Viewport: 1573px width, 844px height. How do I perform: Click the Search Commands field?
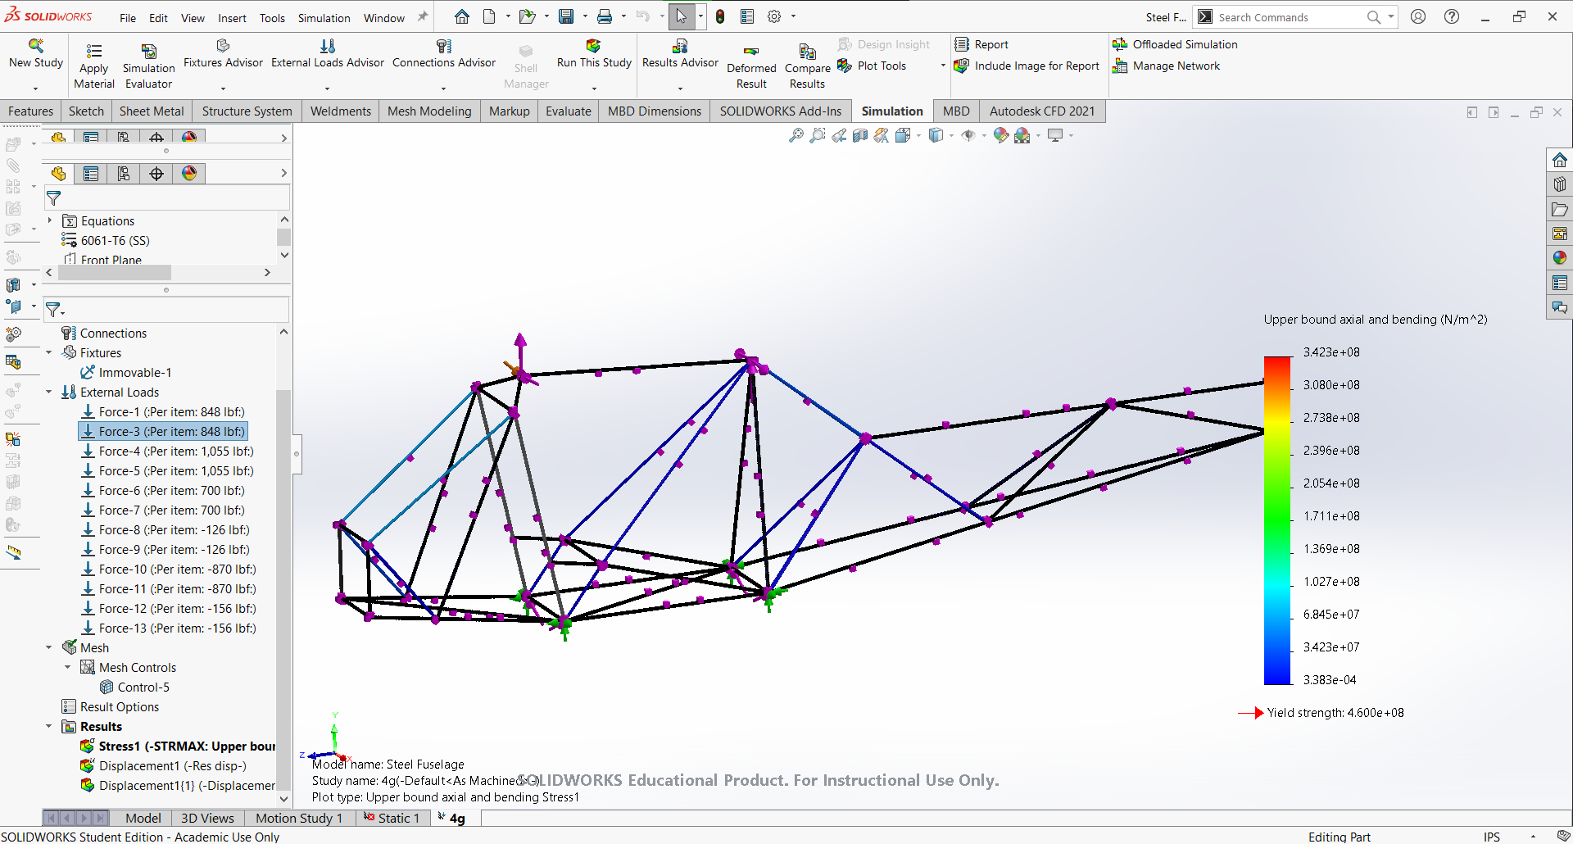pyautogui.click(x=1290, y=17)
